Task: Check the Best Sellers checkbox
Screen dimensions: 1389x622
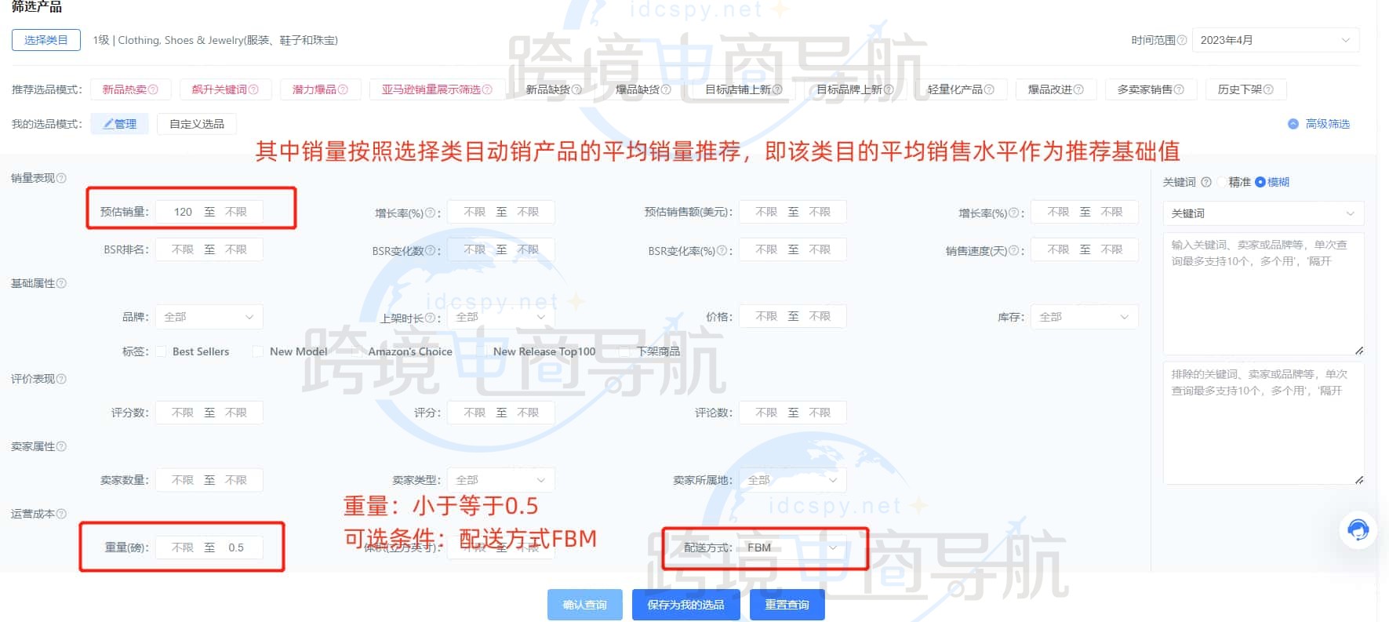Action: click(x=161, y=351)
